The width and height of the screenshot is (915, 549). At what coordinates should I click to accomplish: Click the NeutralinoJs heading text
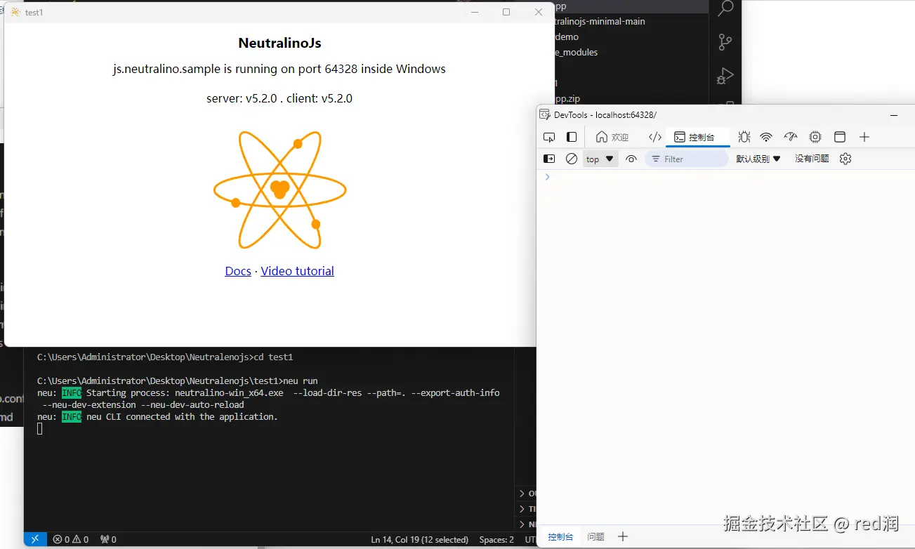point(279,43)
